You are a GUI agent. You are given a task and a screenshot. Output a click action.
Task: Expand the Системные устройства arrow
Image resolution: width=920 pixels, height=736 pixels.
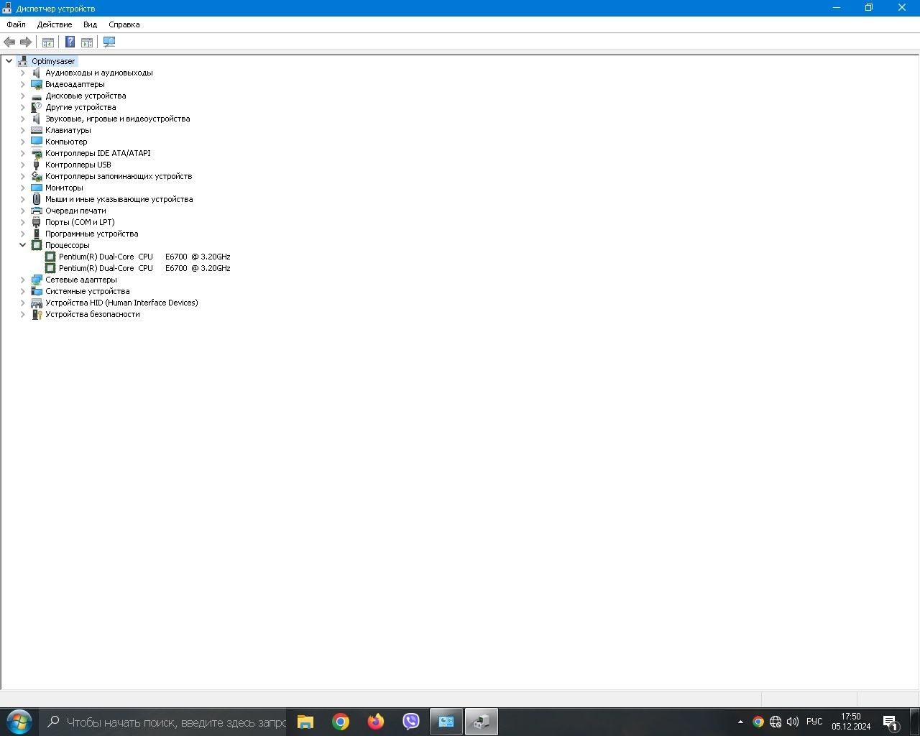(22, 291)
